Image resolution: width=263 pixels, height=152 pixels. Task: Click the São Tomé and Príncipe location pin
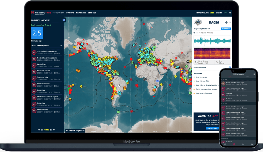coord(194,33)
